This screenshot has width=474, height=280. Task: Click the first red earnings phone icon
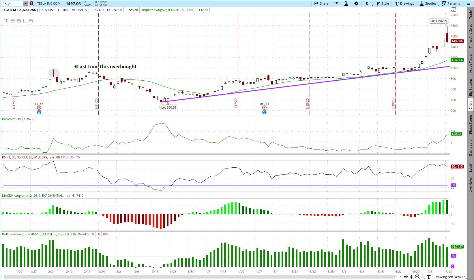pyautogui.click(x=39, y=108)
